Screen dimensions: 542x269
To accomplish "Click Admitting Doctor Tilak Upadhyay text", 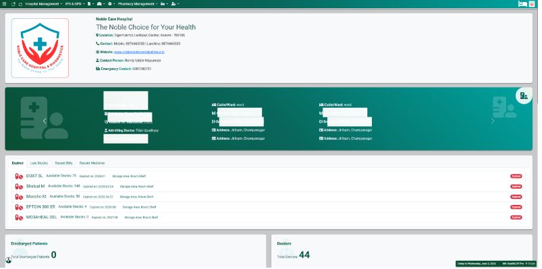I will (132, 131).
